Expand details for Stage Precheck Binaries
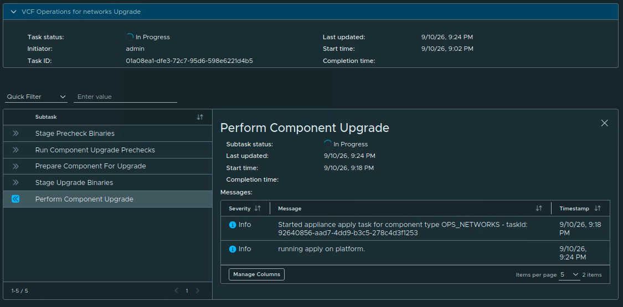 click(x=16, y=134)
